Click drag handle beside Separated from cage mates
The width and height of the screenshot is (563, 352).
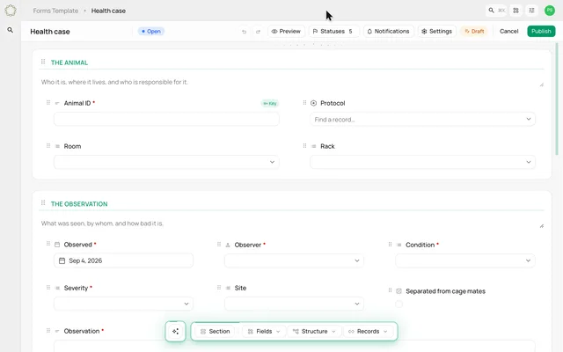(390, 290)
